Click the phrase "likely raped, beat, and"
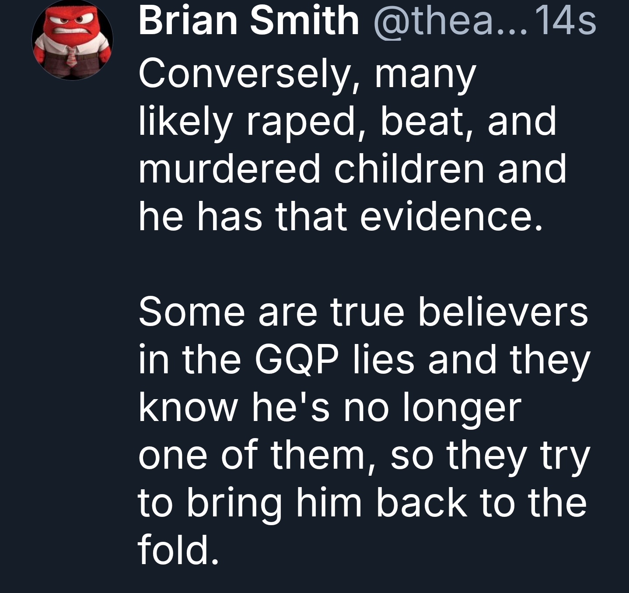This screenshot has height=593, width=629. point(347,122)
